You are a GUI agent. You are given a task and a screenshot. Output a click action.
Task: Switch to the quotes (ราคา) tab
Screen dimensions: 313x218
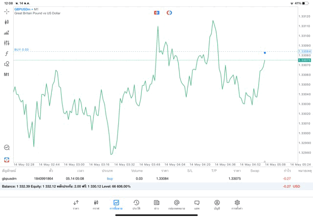point(76,204)
